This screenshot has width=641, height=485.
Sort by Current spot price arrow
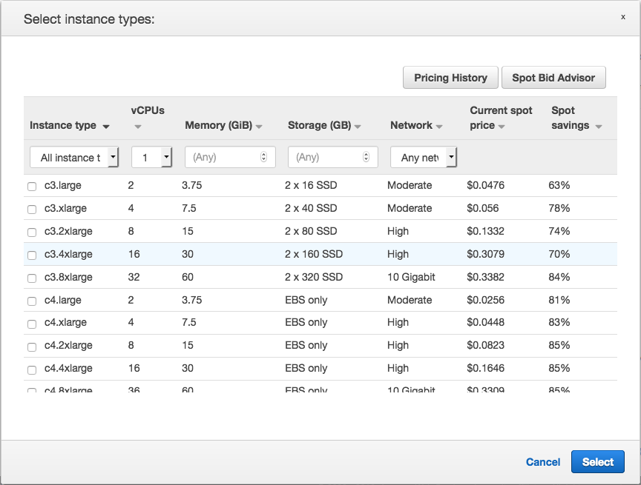[502, 127]
